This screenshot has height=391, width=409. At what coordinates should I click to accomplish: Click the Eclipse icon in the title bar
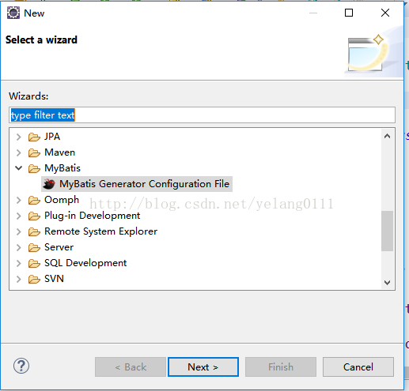13,13
